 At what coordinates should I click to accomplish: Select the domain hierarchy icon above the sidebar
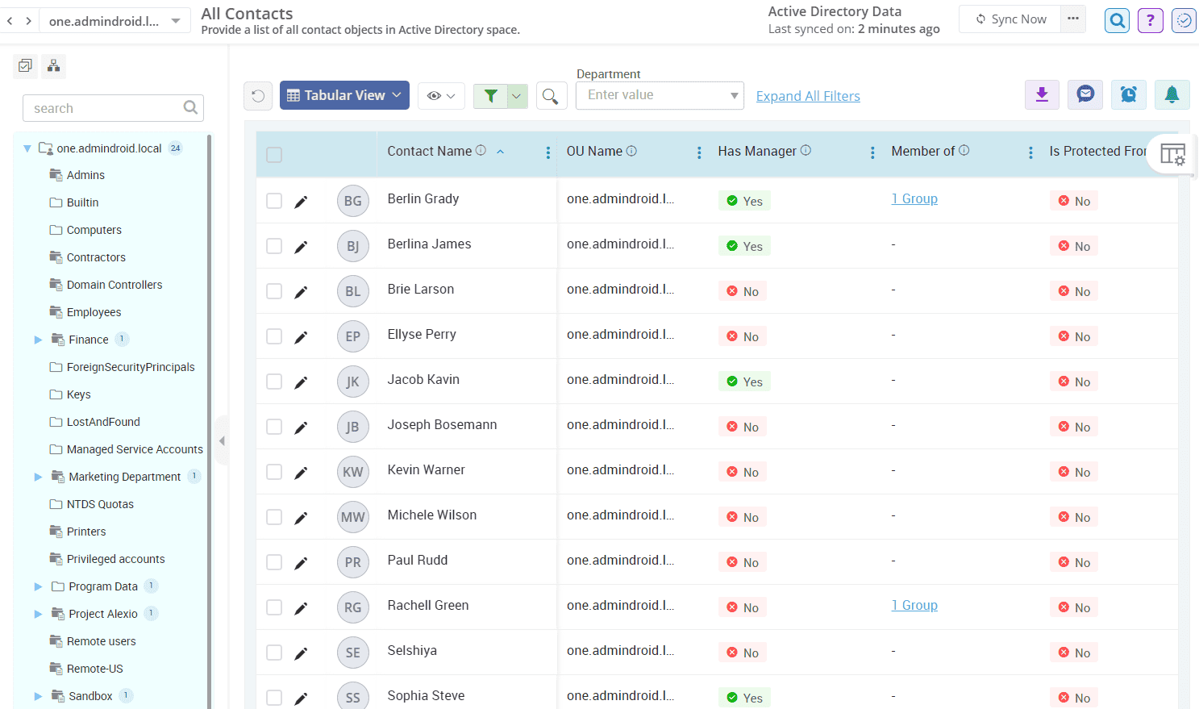tap(53, 66)
